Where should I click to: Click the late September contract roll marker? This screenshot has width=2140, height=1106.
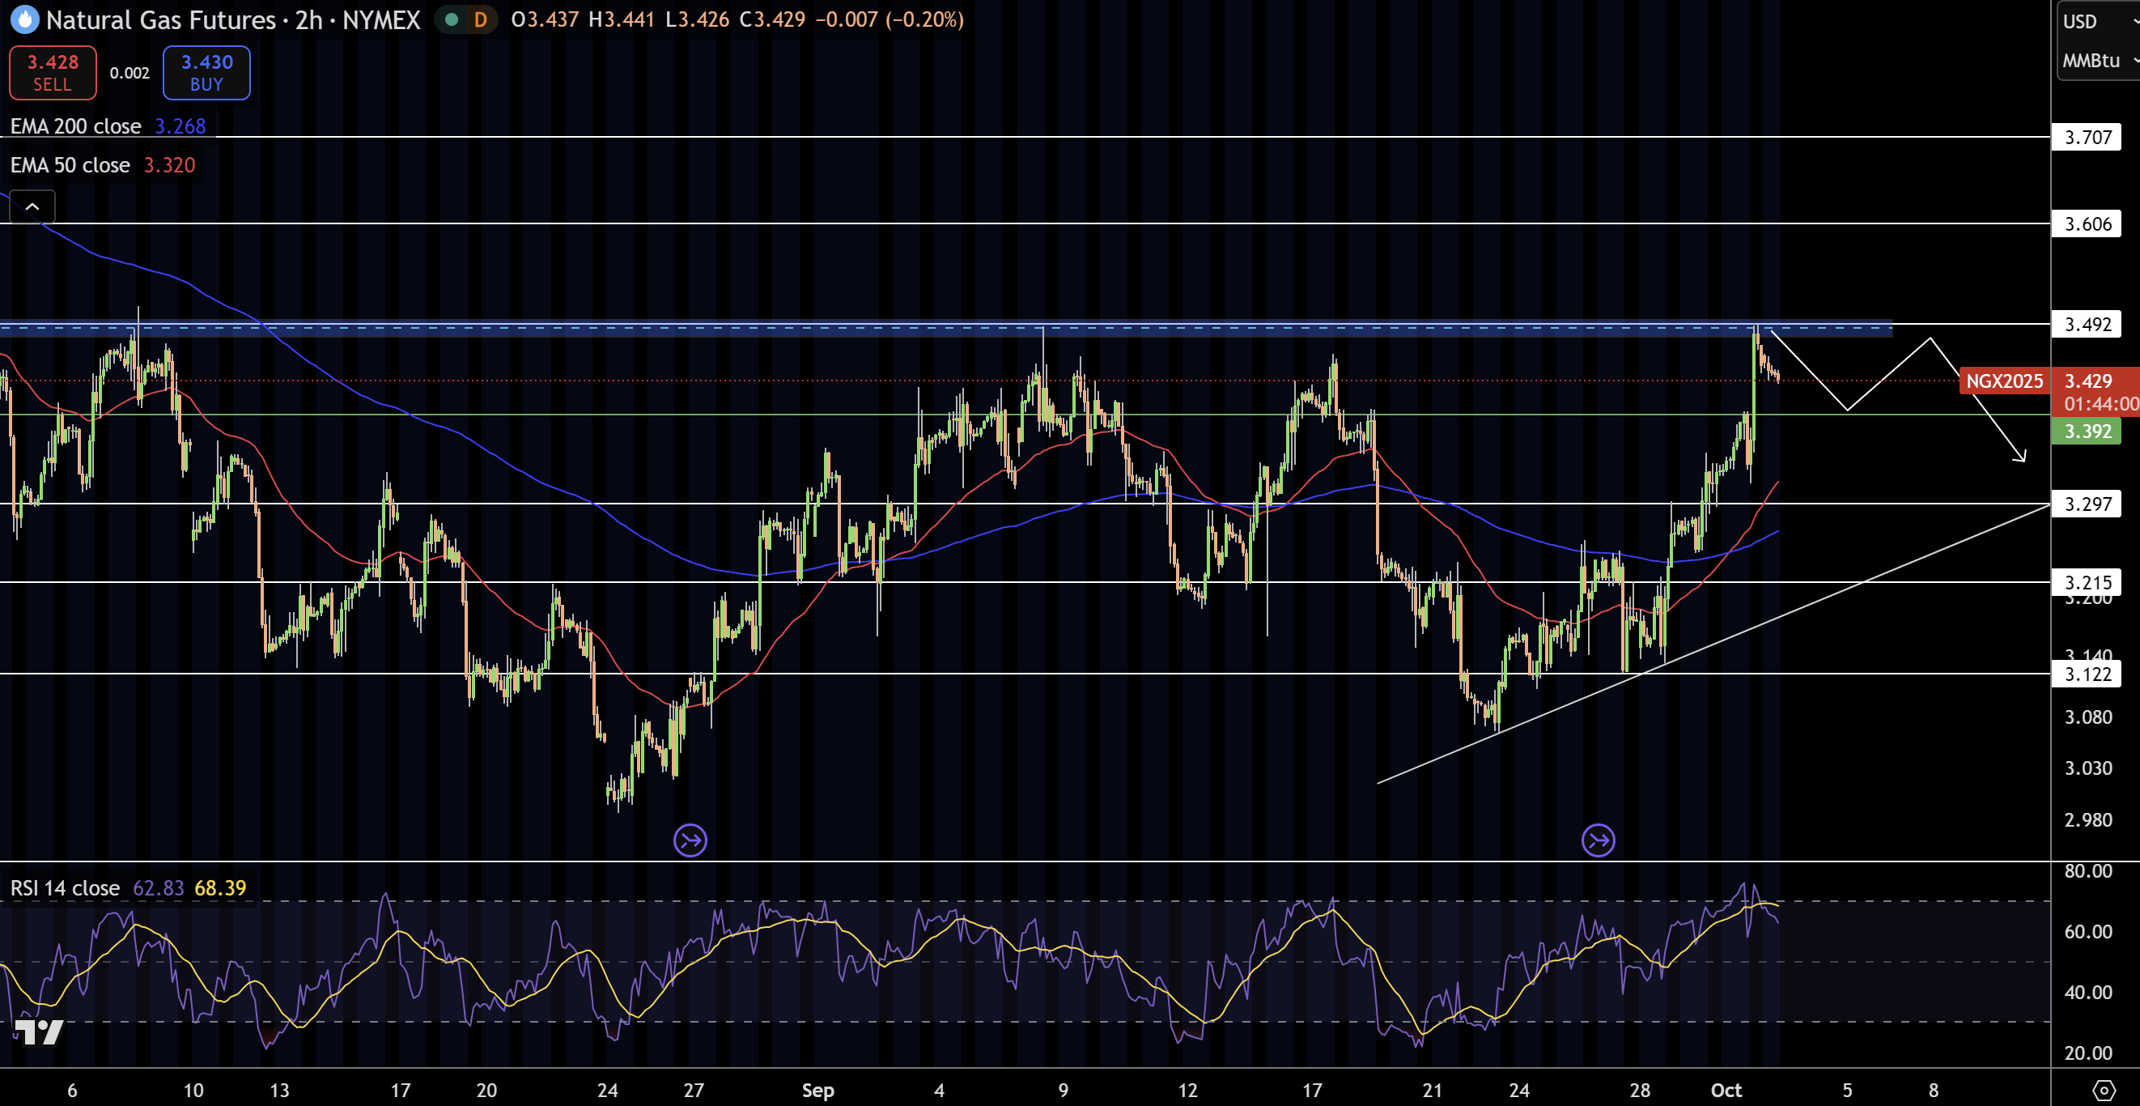(1599, 840)
